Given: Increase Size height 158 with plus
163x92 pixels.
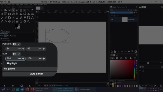Looking at the screenshot, I should coord(44,59).
